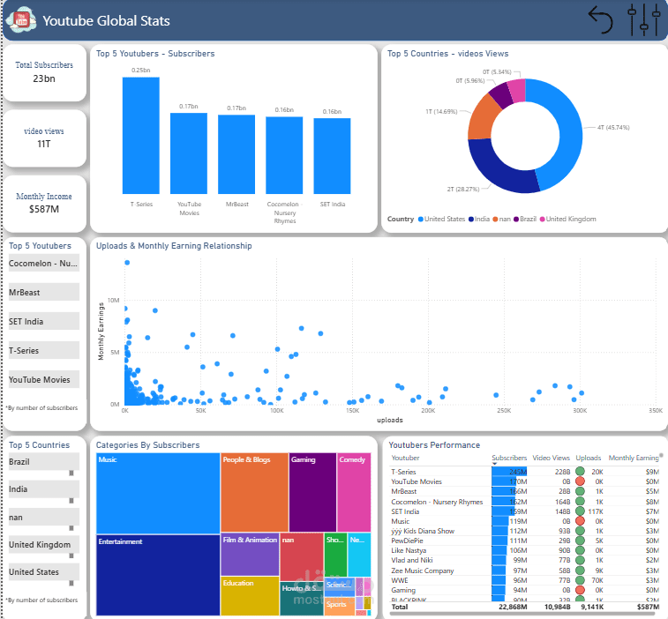Click red status circle in Music table row
The width and height of the screenshot is (668, 619).
click(580, 520)
